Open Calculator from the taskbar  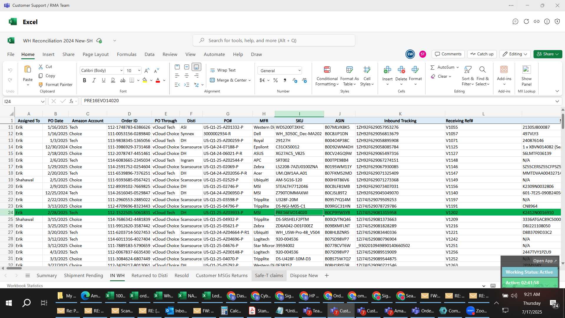[231, 311]
